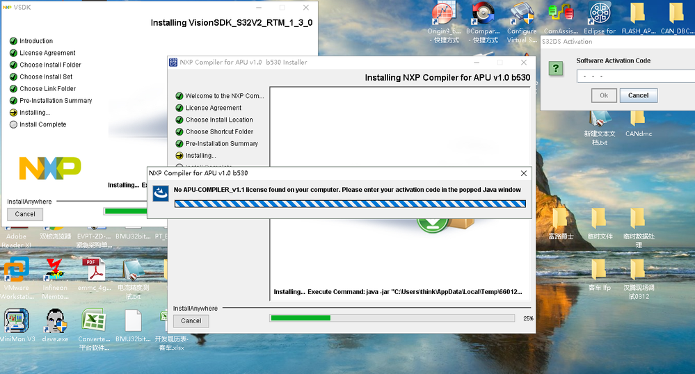Click Software Activation Code input field
Image resolution: width=695 pixels, height=374 pixels.
click(x=636, y=76)
